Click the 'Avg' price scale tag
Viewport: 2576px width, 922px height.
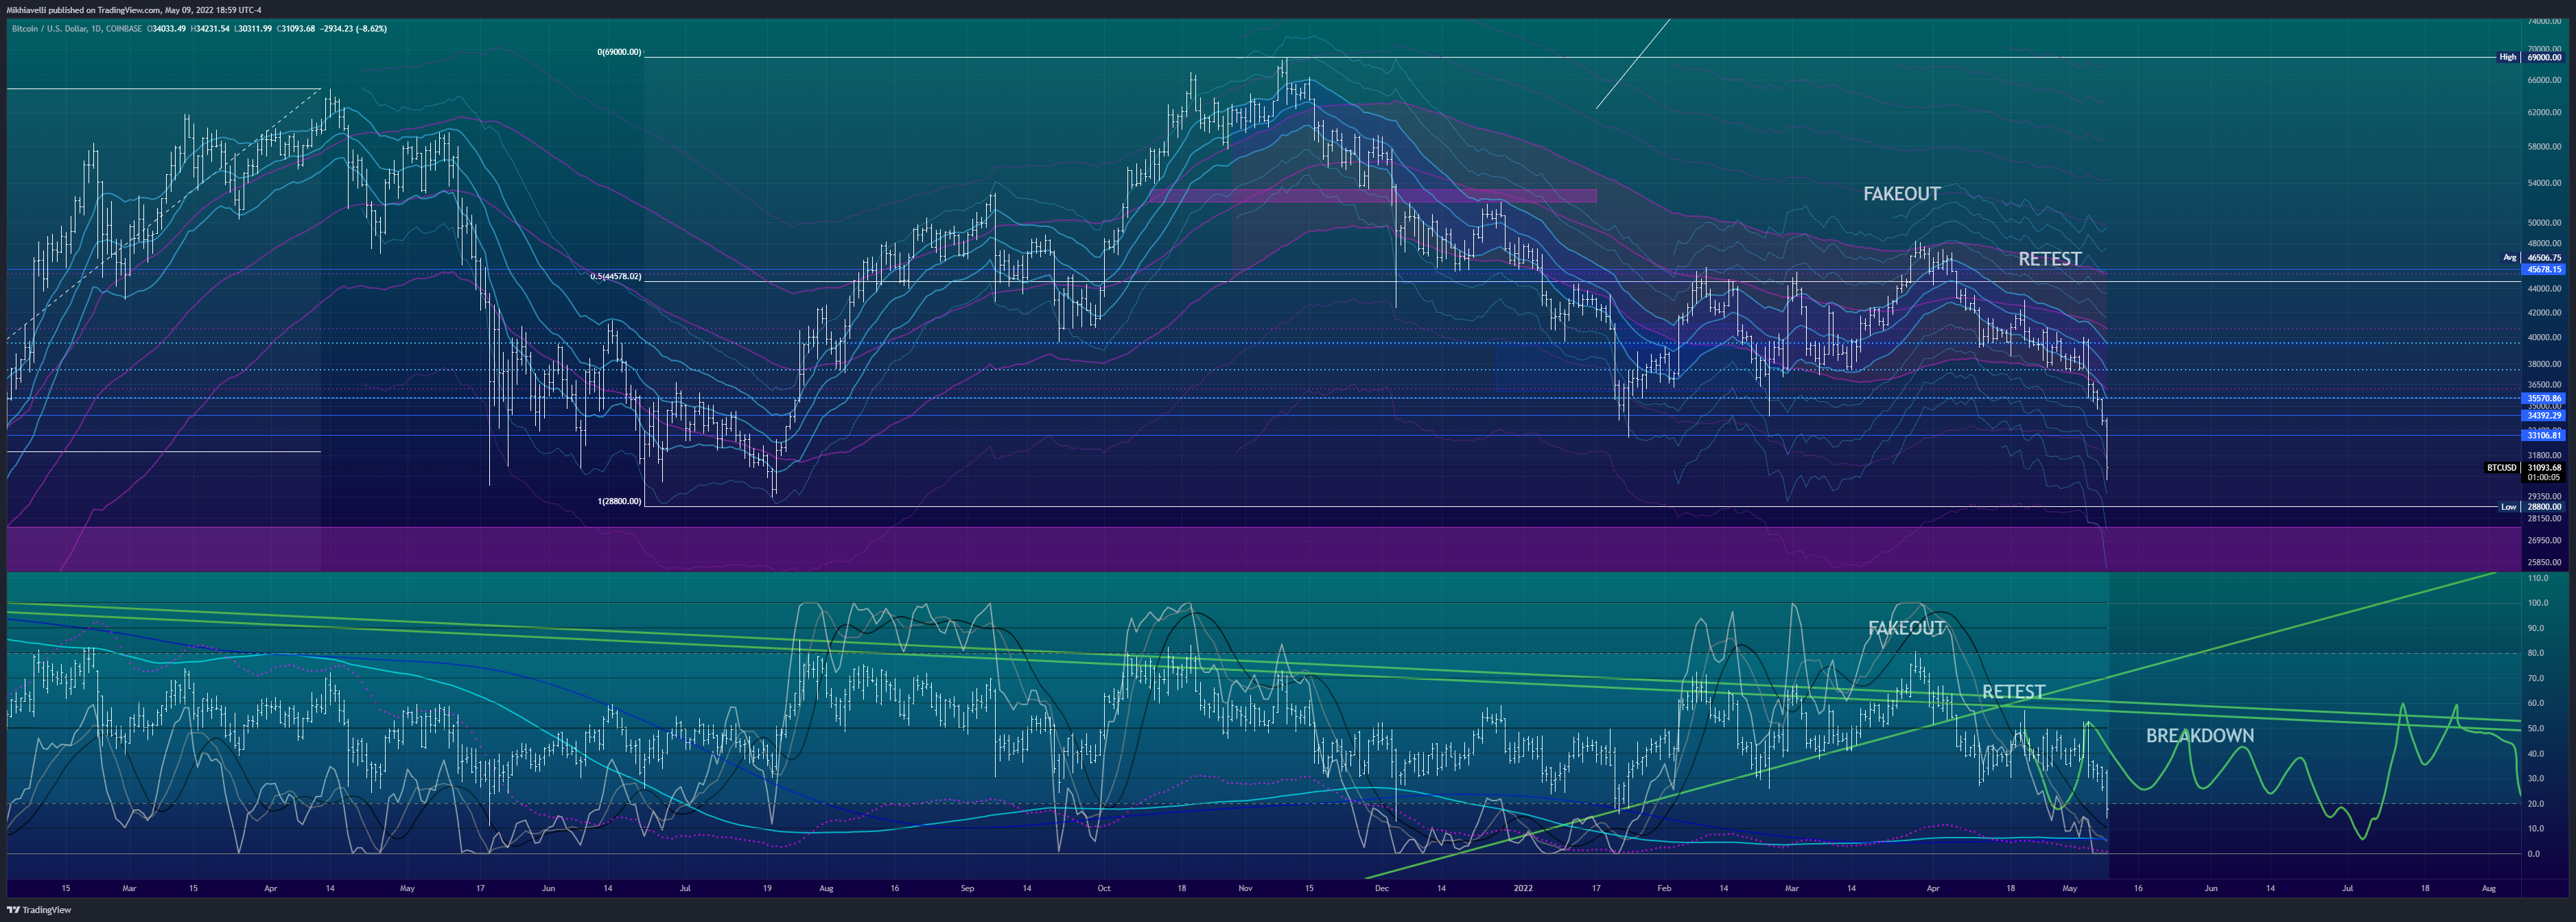[x=2509, y=257]
